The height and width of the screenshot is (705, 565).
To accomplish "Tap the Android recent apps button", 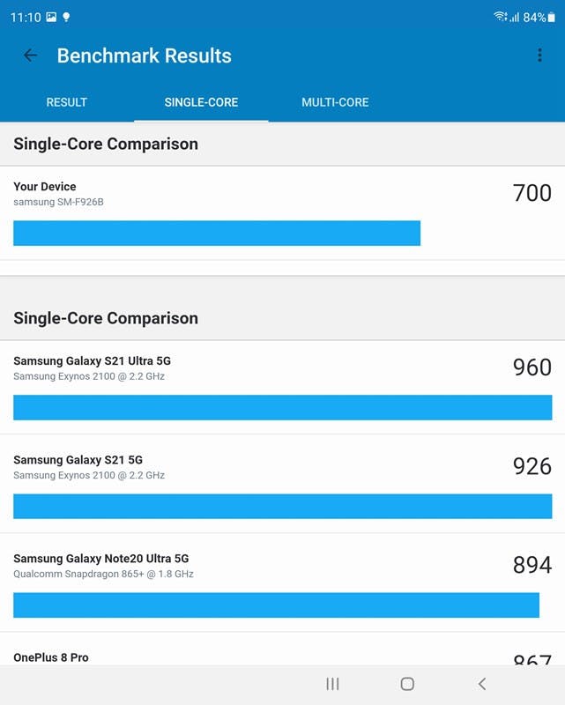I will pyautogui.click(x=332, y=684).
